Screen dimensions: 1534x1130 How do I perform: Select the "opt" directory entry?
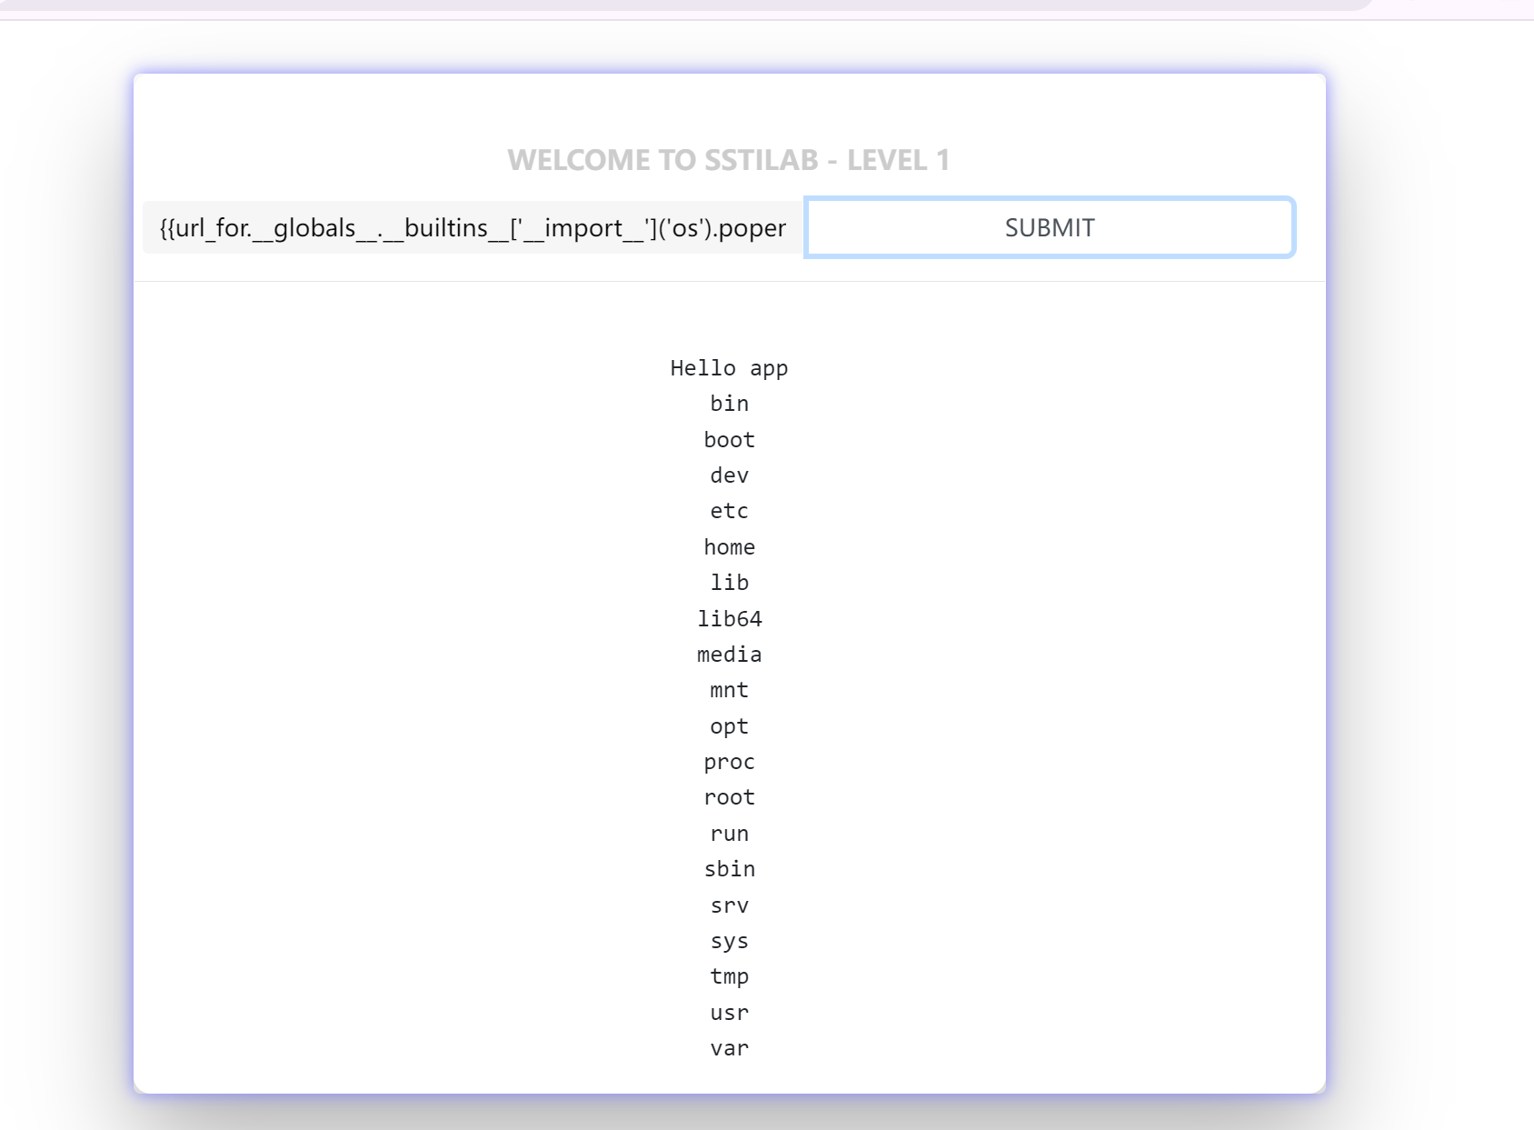pyautogui.click(x=729, y=726)
